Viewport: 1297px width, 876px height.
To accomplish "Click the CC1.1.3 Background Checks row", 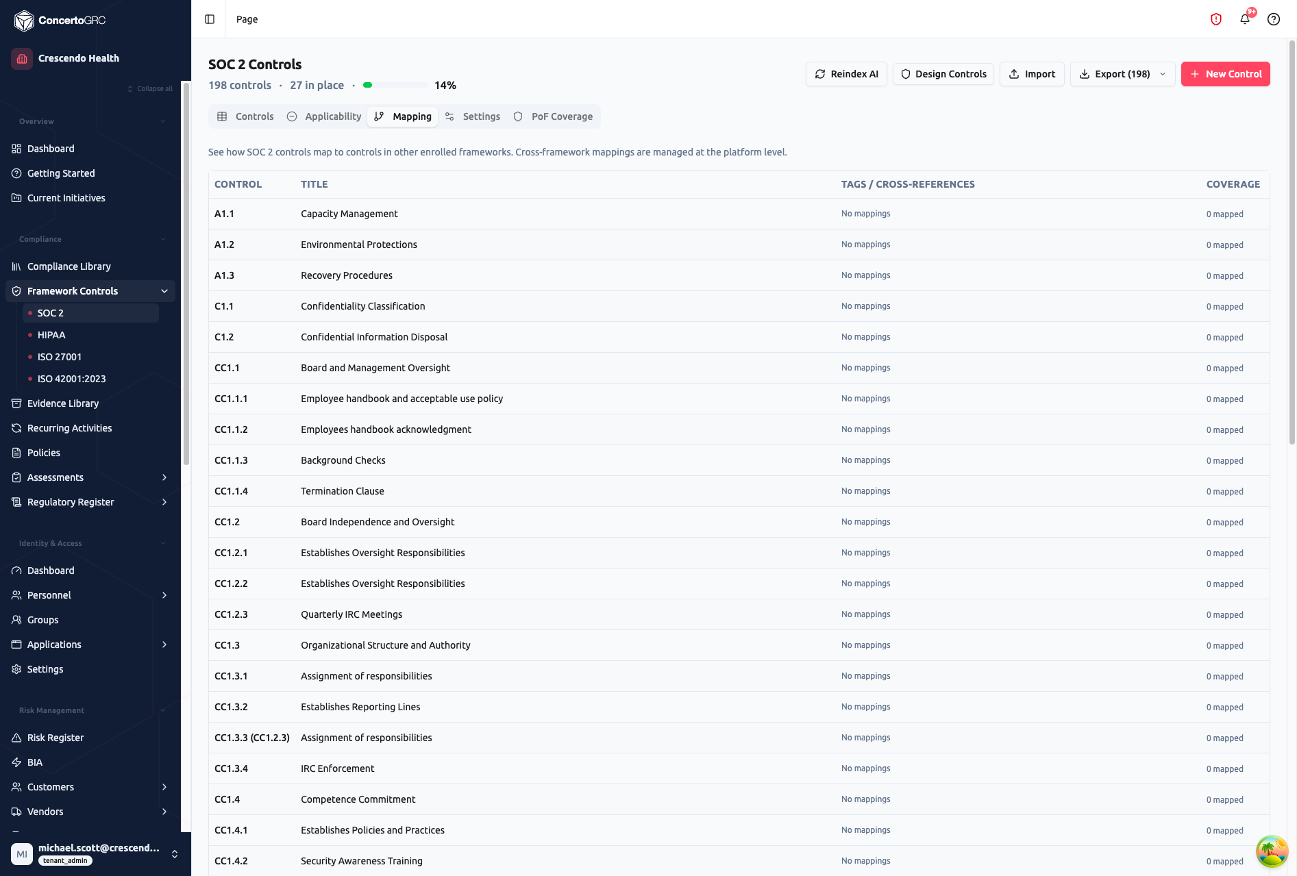I will pos(739,460).
